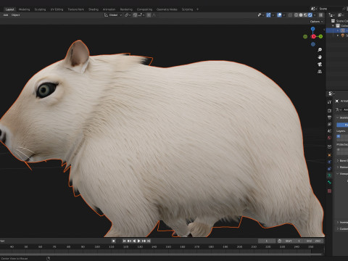Open the Global transform orientation dropdown
Viewport: 348px width, 261px height.
point(113,15)
